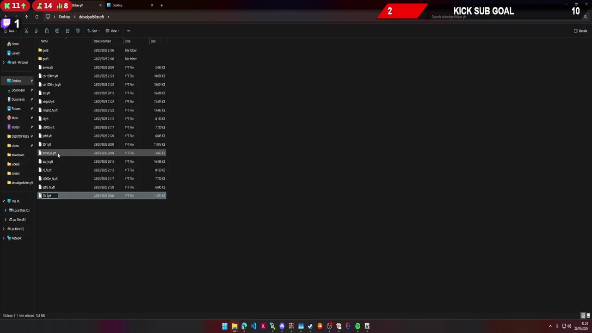Click the Rename icon in the toolbar

coord(57,31)
